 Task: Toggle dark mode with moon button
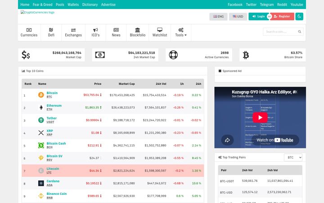299,16
